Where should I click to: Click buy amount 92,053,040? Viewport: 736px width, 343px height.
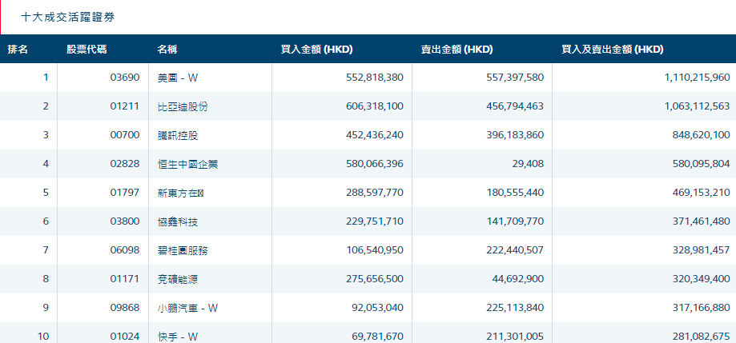point(377,308)
